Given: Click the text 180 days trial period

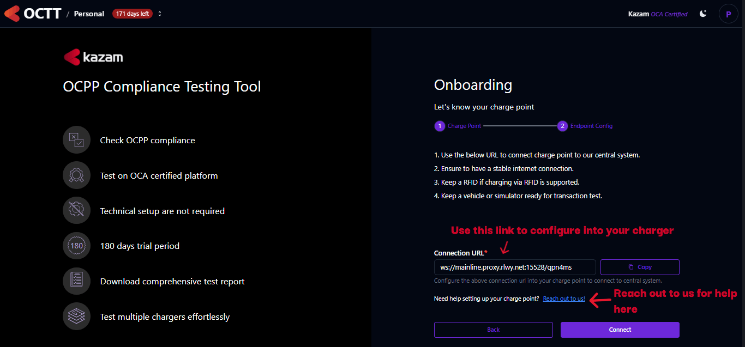Looking at the screenshot, I should click(x=140, y=246).
